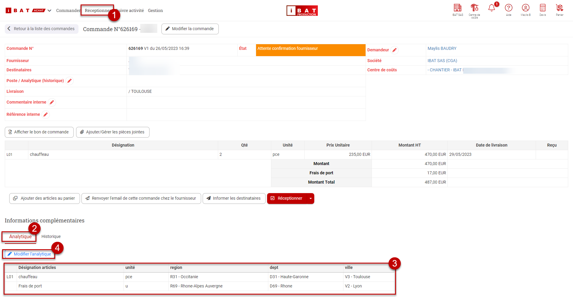Click the Aide help icon
The height and width of the screenshot is (297, 573).
pyautogui.click(x=509, y=8)
